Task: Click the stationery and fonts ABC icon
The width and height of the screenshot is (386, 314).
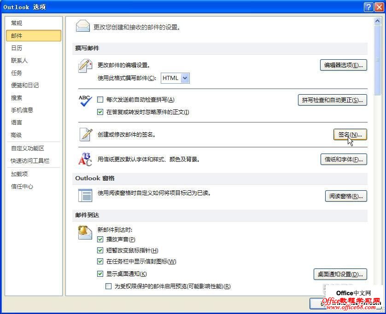Action: tap(85, 159)
